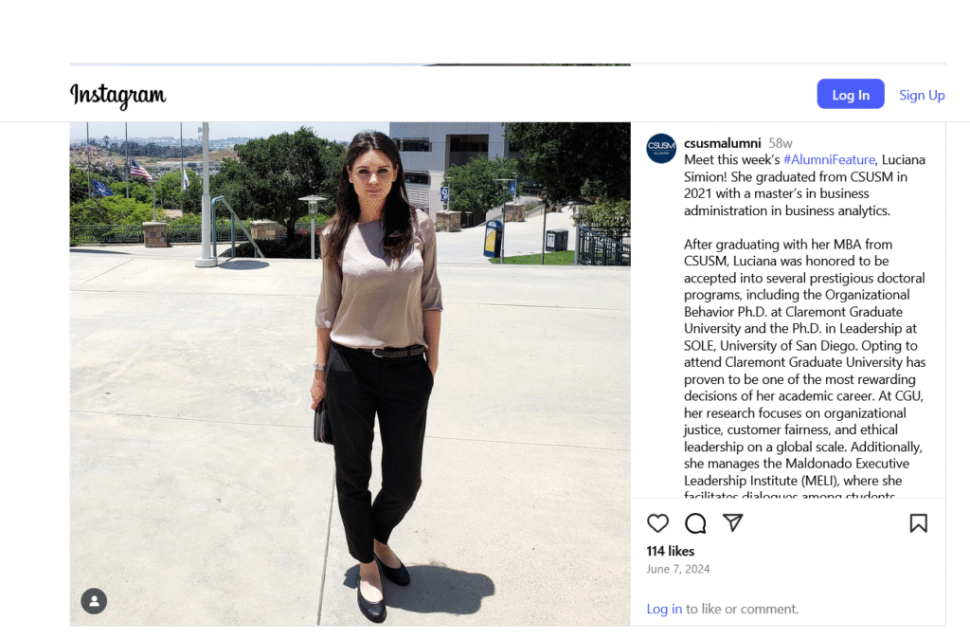Click the cropped image strip above the header
Image resolution: width=970 pixels, height=639 pixels.
[350, 64]
